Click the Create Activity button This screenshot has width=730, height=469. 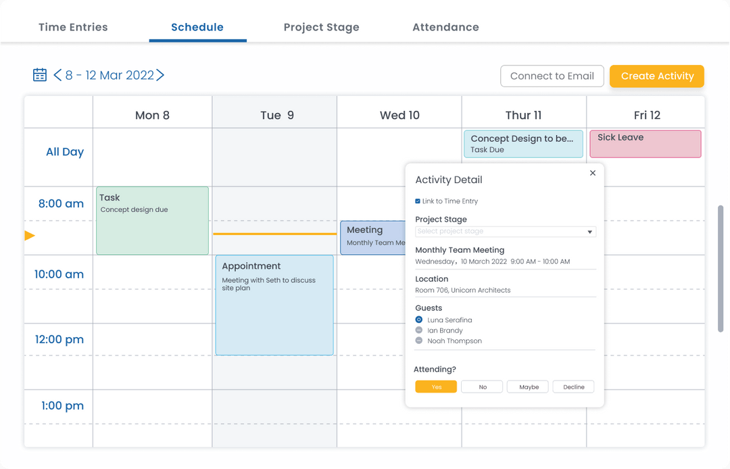point(656,76)
